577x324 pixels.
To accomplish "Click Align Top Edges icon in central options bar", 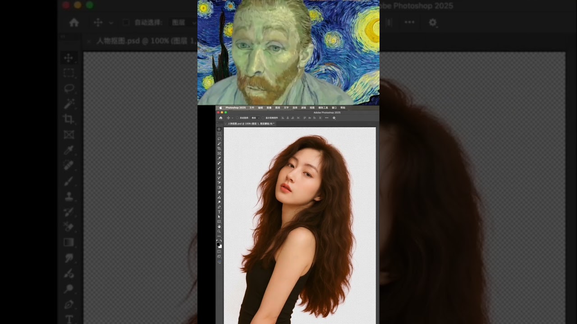I will tap(305, 118).
